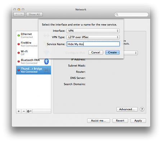The image size is (162, 143).
Task: Click the Service Name text field
Action: tap(93, 44)
